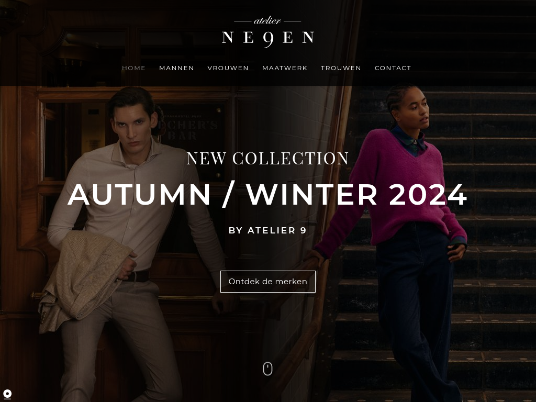Click the BY ATELIER 9 subtitle
The image size is (536, 402).
tap(267, 230)
